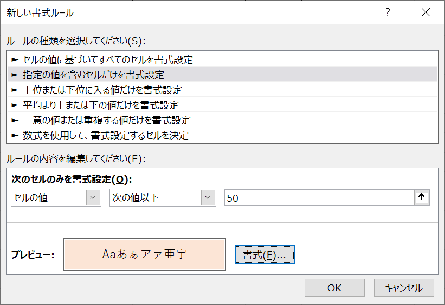Confirm with the OK button
445x305 pixels.
[x=334, y=288]
